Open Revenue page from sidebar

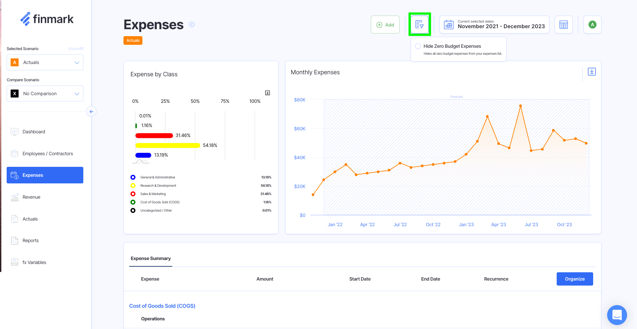31,197
